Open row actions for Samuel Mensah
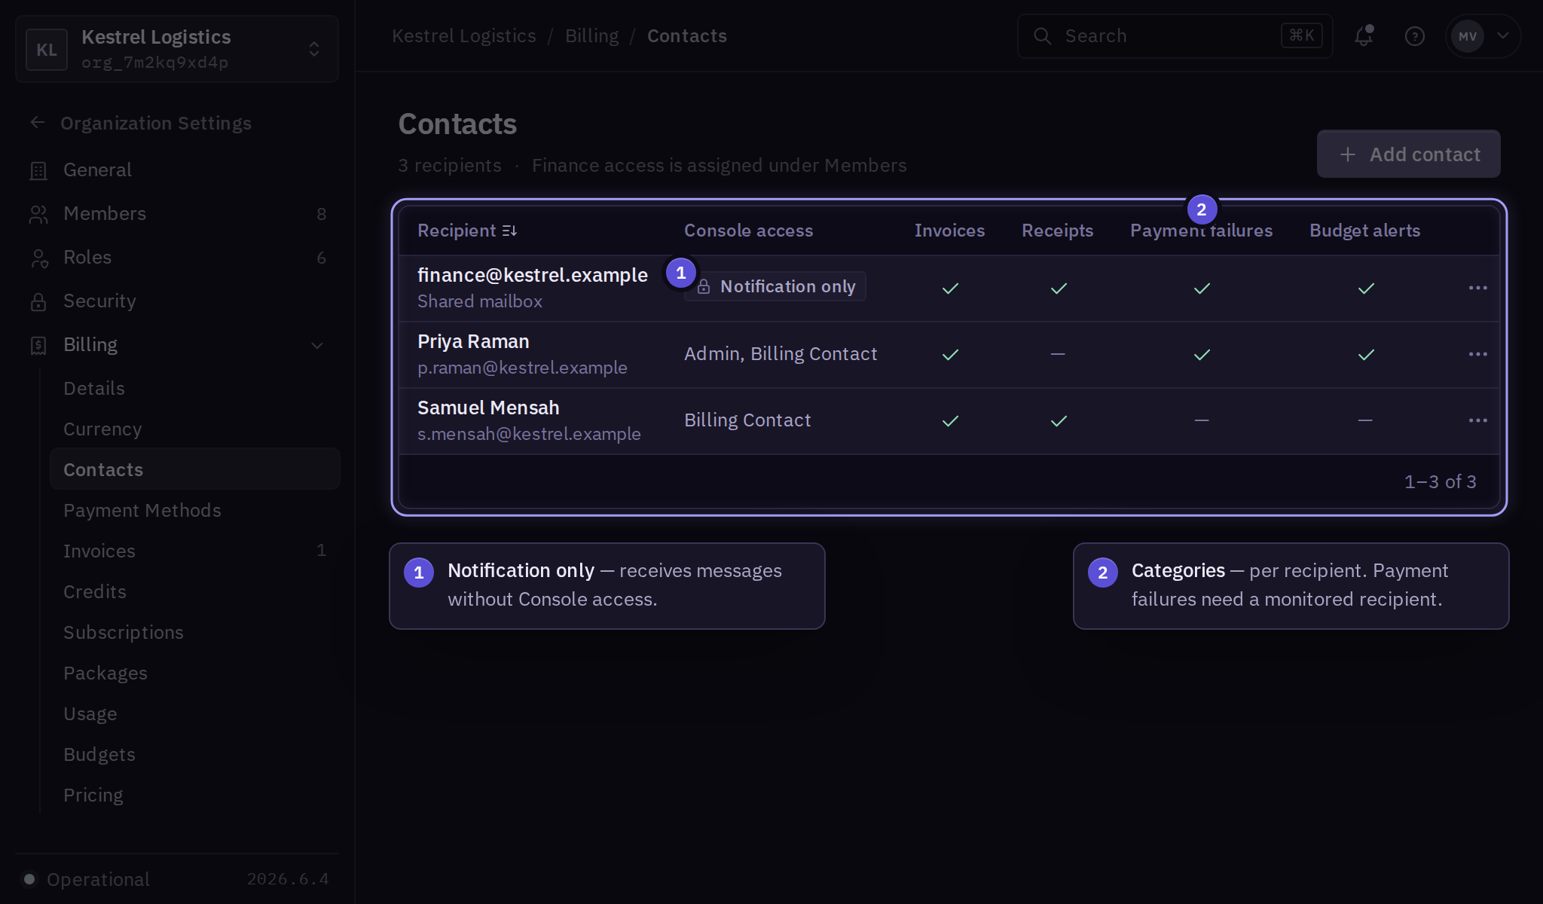1543x904 pixels. (x=1477, y=420)
